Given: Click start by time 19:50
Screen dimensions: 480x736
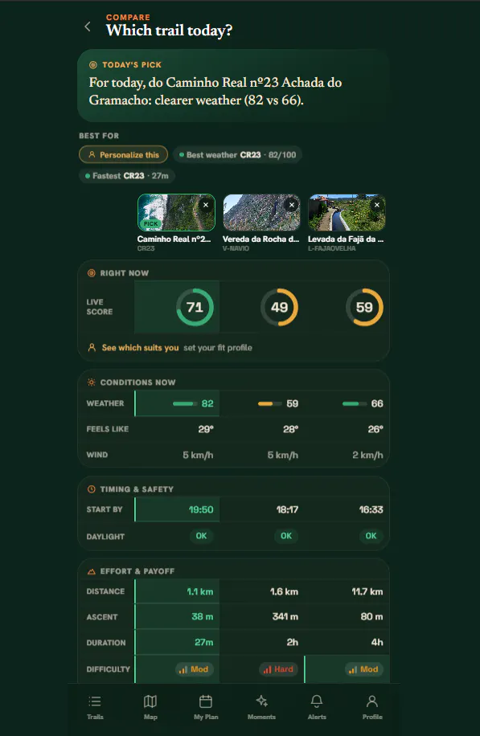Looking at the screenshot, I should [x=201, y=509].
